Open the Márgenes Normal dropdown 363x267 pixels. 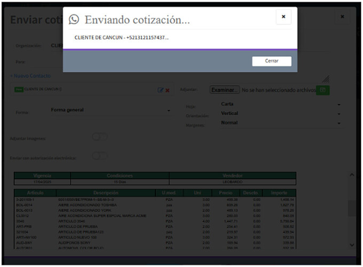click(280, 123)
